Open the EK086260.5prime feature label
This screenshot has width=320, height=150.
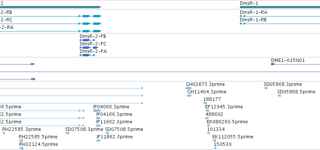[227, 122]
